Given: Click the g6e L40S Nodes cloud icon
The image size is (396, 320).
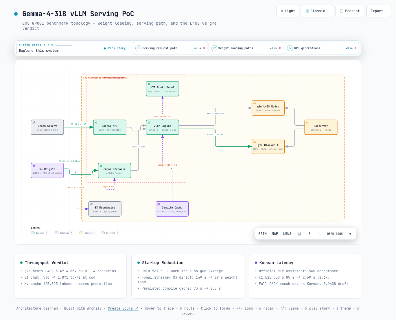Looking at the screenshot, I should point(255,103).
